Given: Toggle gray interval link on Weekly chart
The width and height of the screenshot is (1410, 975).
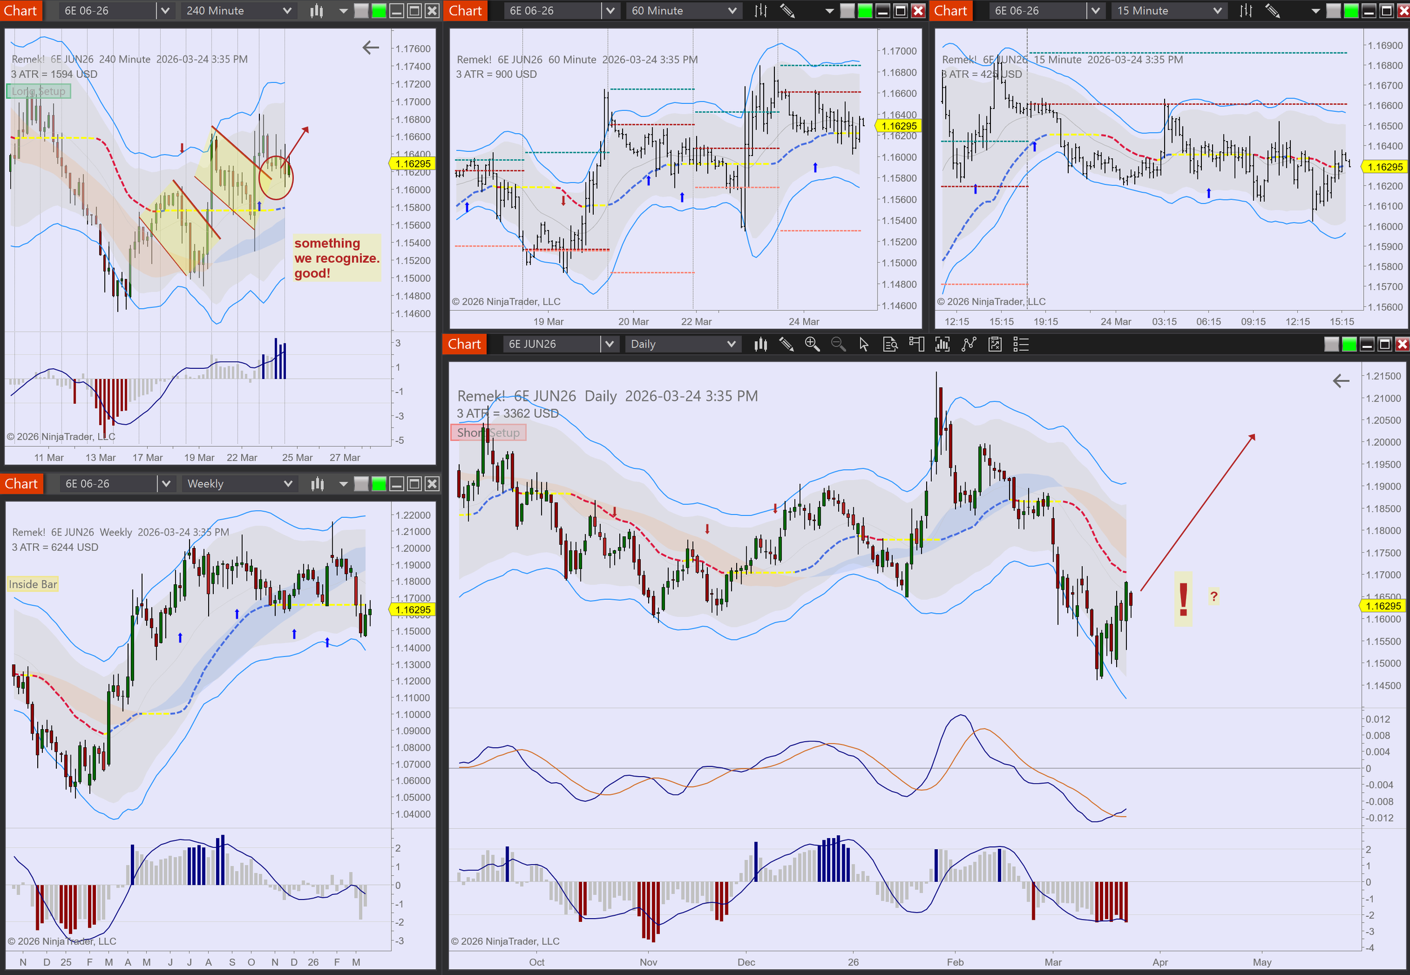Looking at the screenshot, I should click(x=361, y=484).
